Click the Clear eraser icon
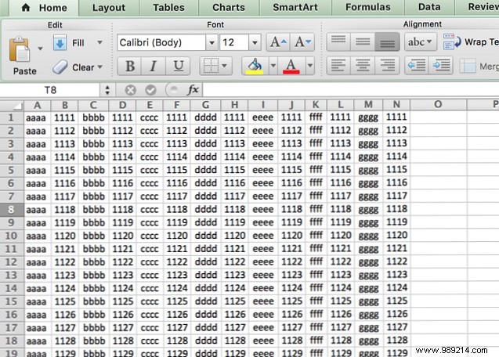Screen dimensions: 499x357 pos(60,67)
